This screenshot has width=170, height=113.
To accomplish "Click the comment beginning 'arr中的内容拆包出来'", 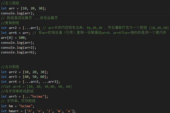I will coord(105,28).
